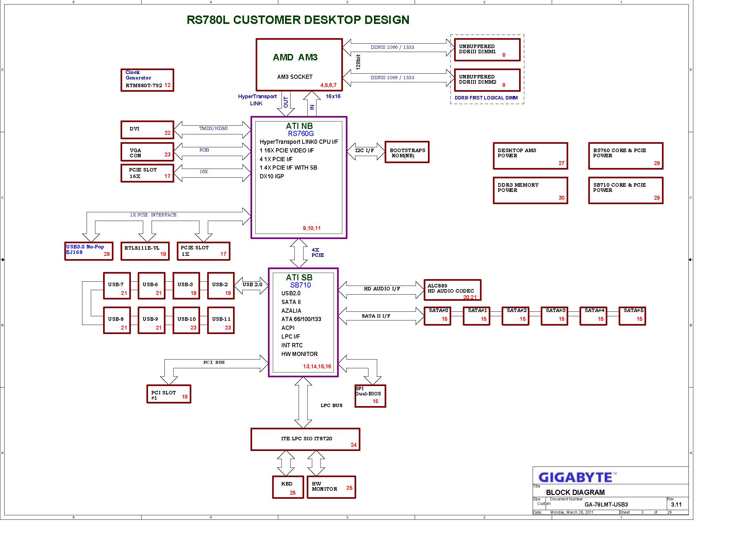Select the SATA#3 block
Screen dimensions: 756x534
click(555, 316)
